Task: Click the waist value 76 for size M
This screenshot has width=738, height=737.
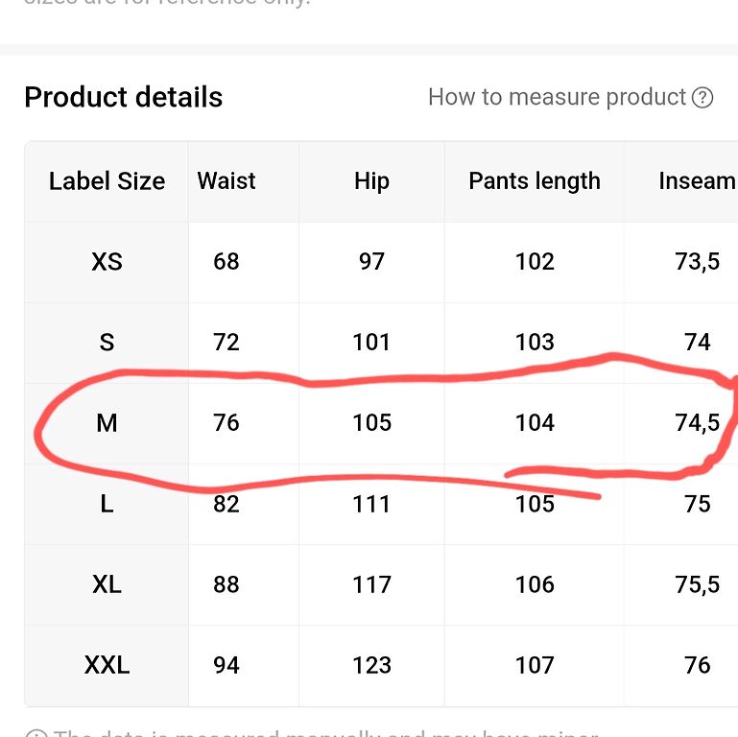Action: tap(226, 422)
